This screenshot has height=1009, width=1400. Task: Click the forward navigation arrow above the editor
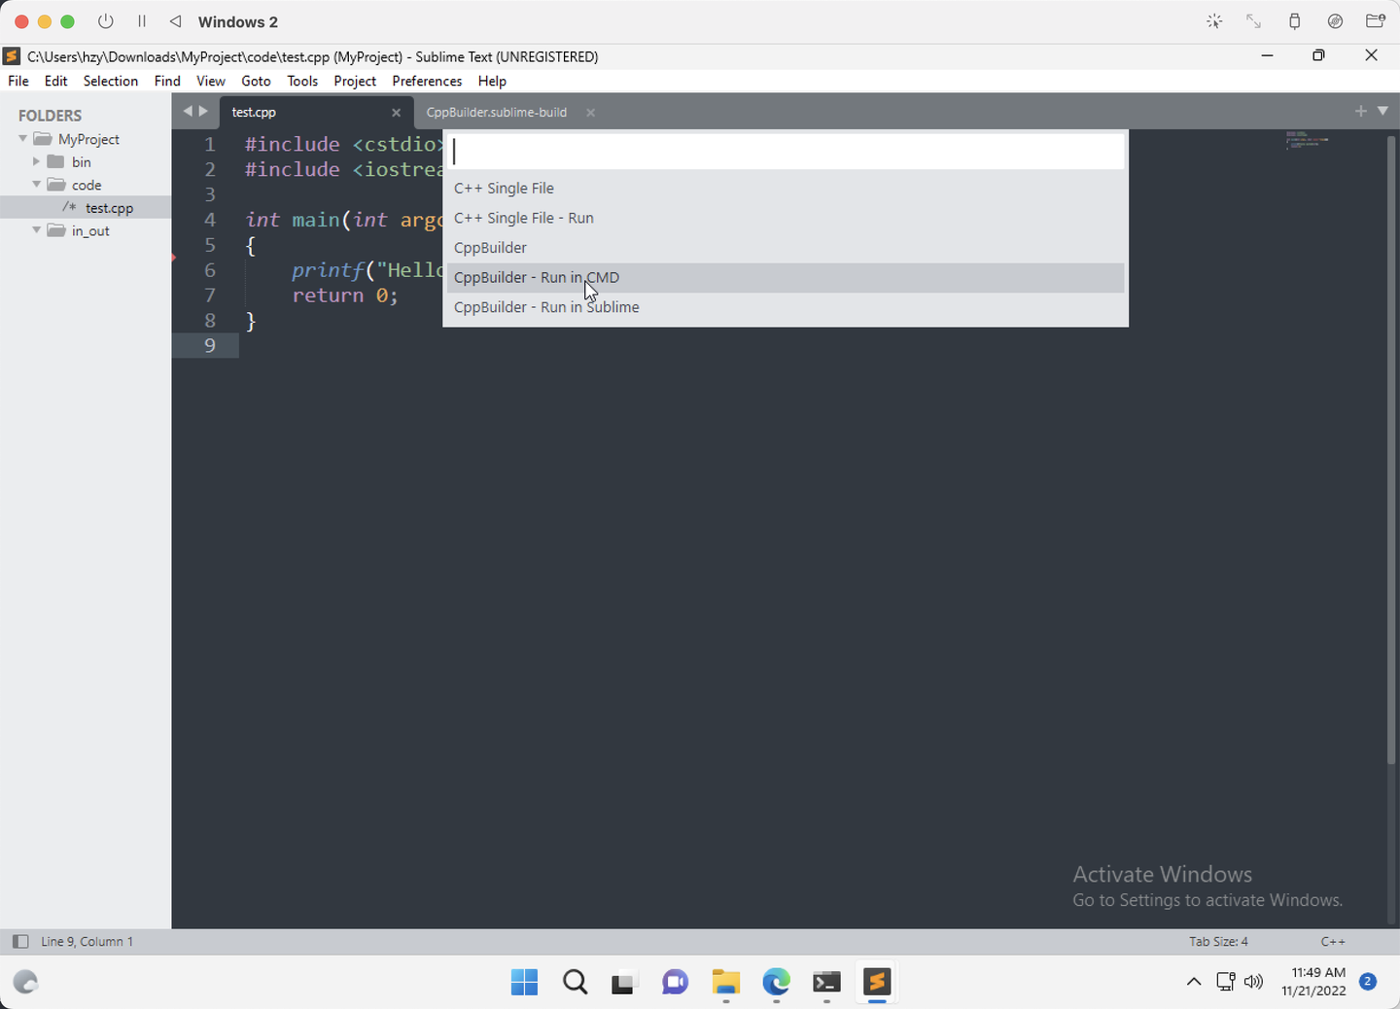pyautogui.click(x=204, y=112)
